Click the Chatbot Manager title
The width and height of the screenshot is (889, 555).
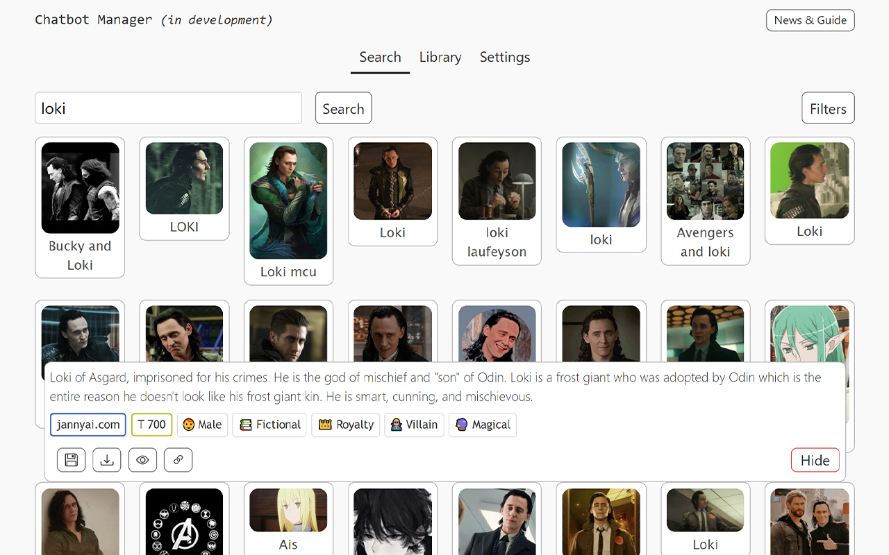click(x=94, y=19)
